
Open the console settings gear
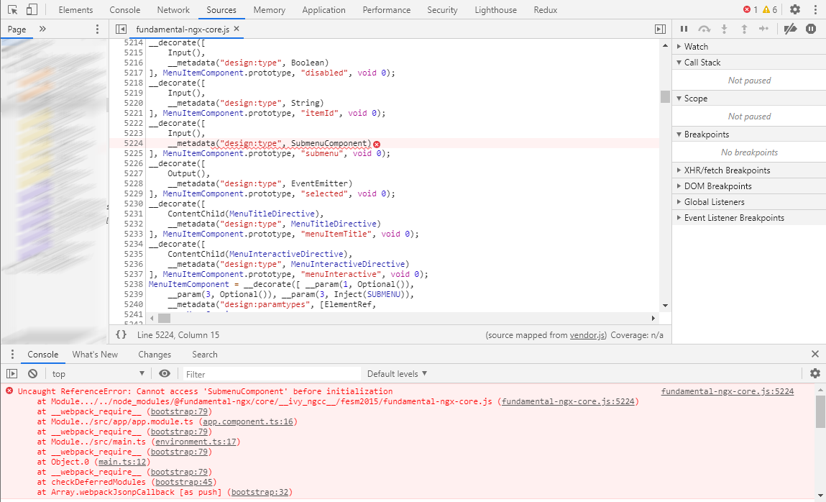tap(815, 373)
